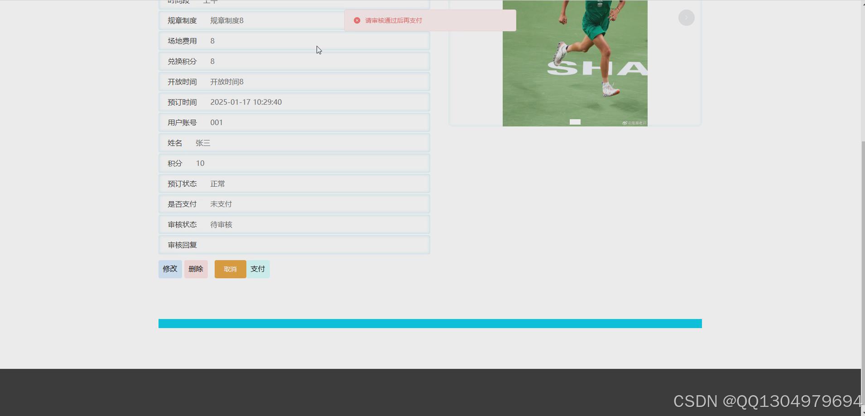This screenshot has height=416, width=865.
Task: Click the 预订状态 value 正常
Action: pyautogui.click(x=217, y=184)
